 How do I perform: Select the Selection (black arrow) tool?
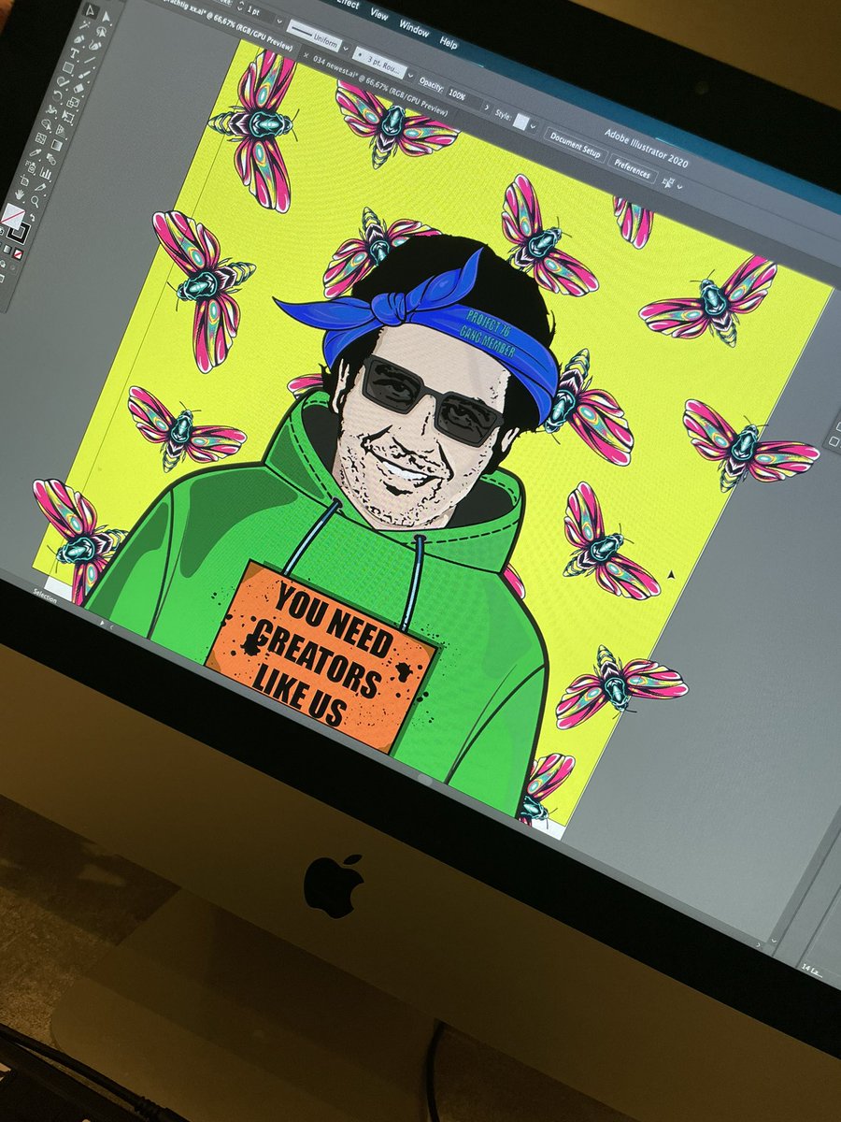click(x=89, y=11)
